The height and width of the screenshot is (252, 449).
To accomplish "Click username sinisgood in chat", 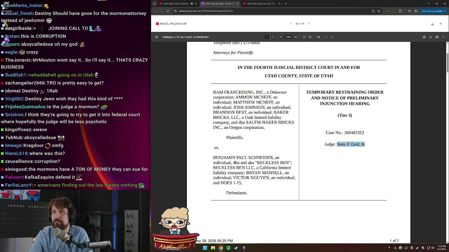I will pos(16,169).
